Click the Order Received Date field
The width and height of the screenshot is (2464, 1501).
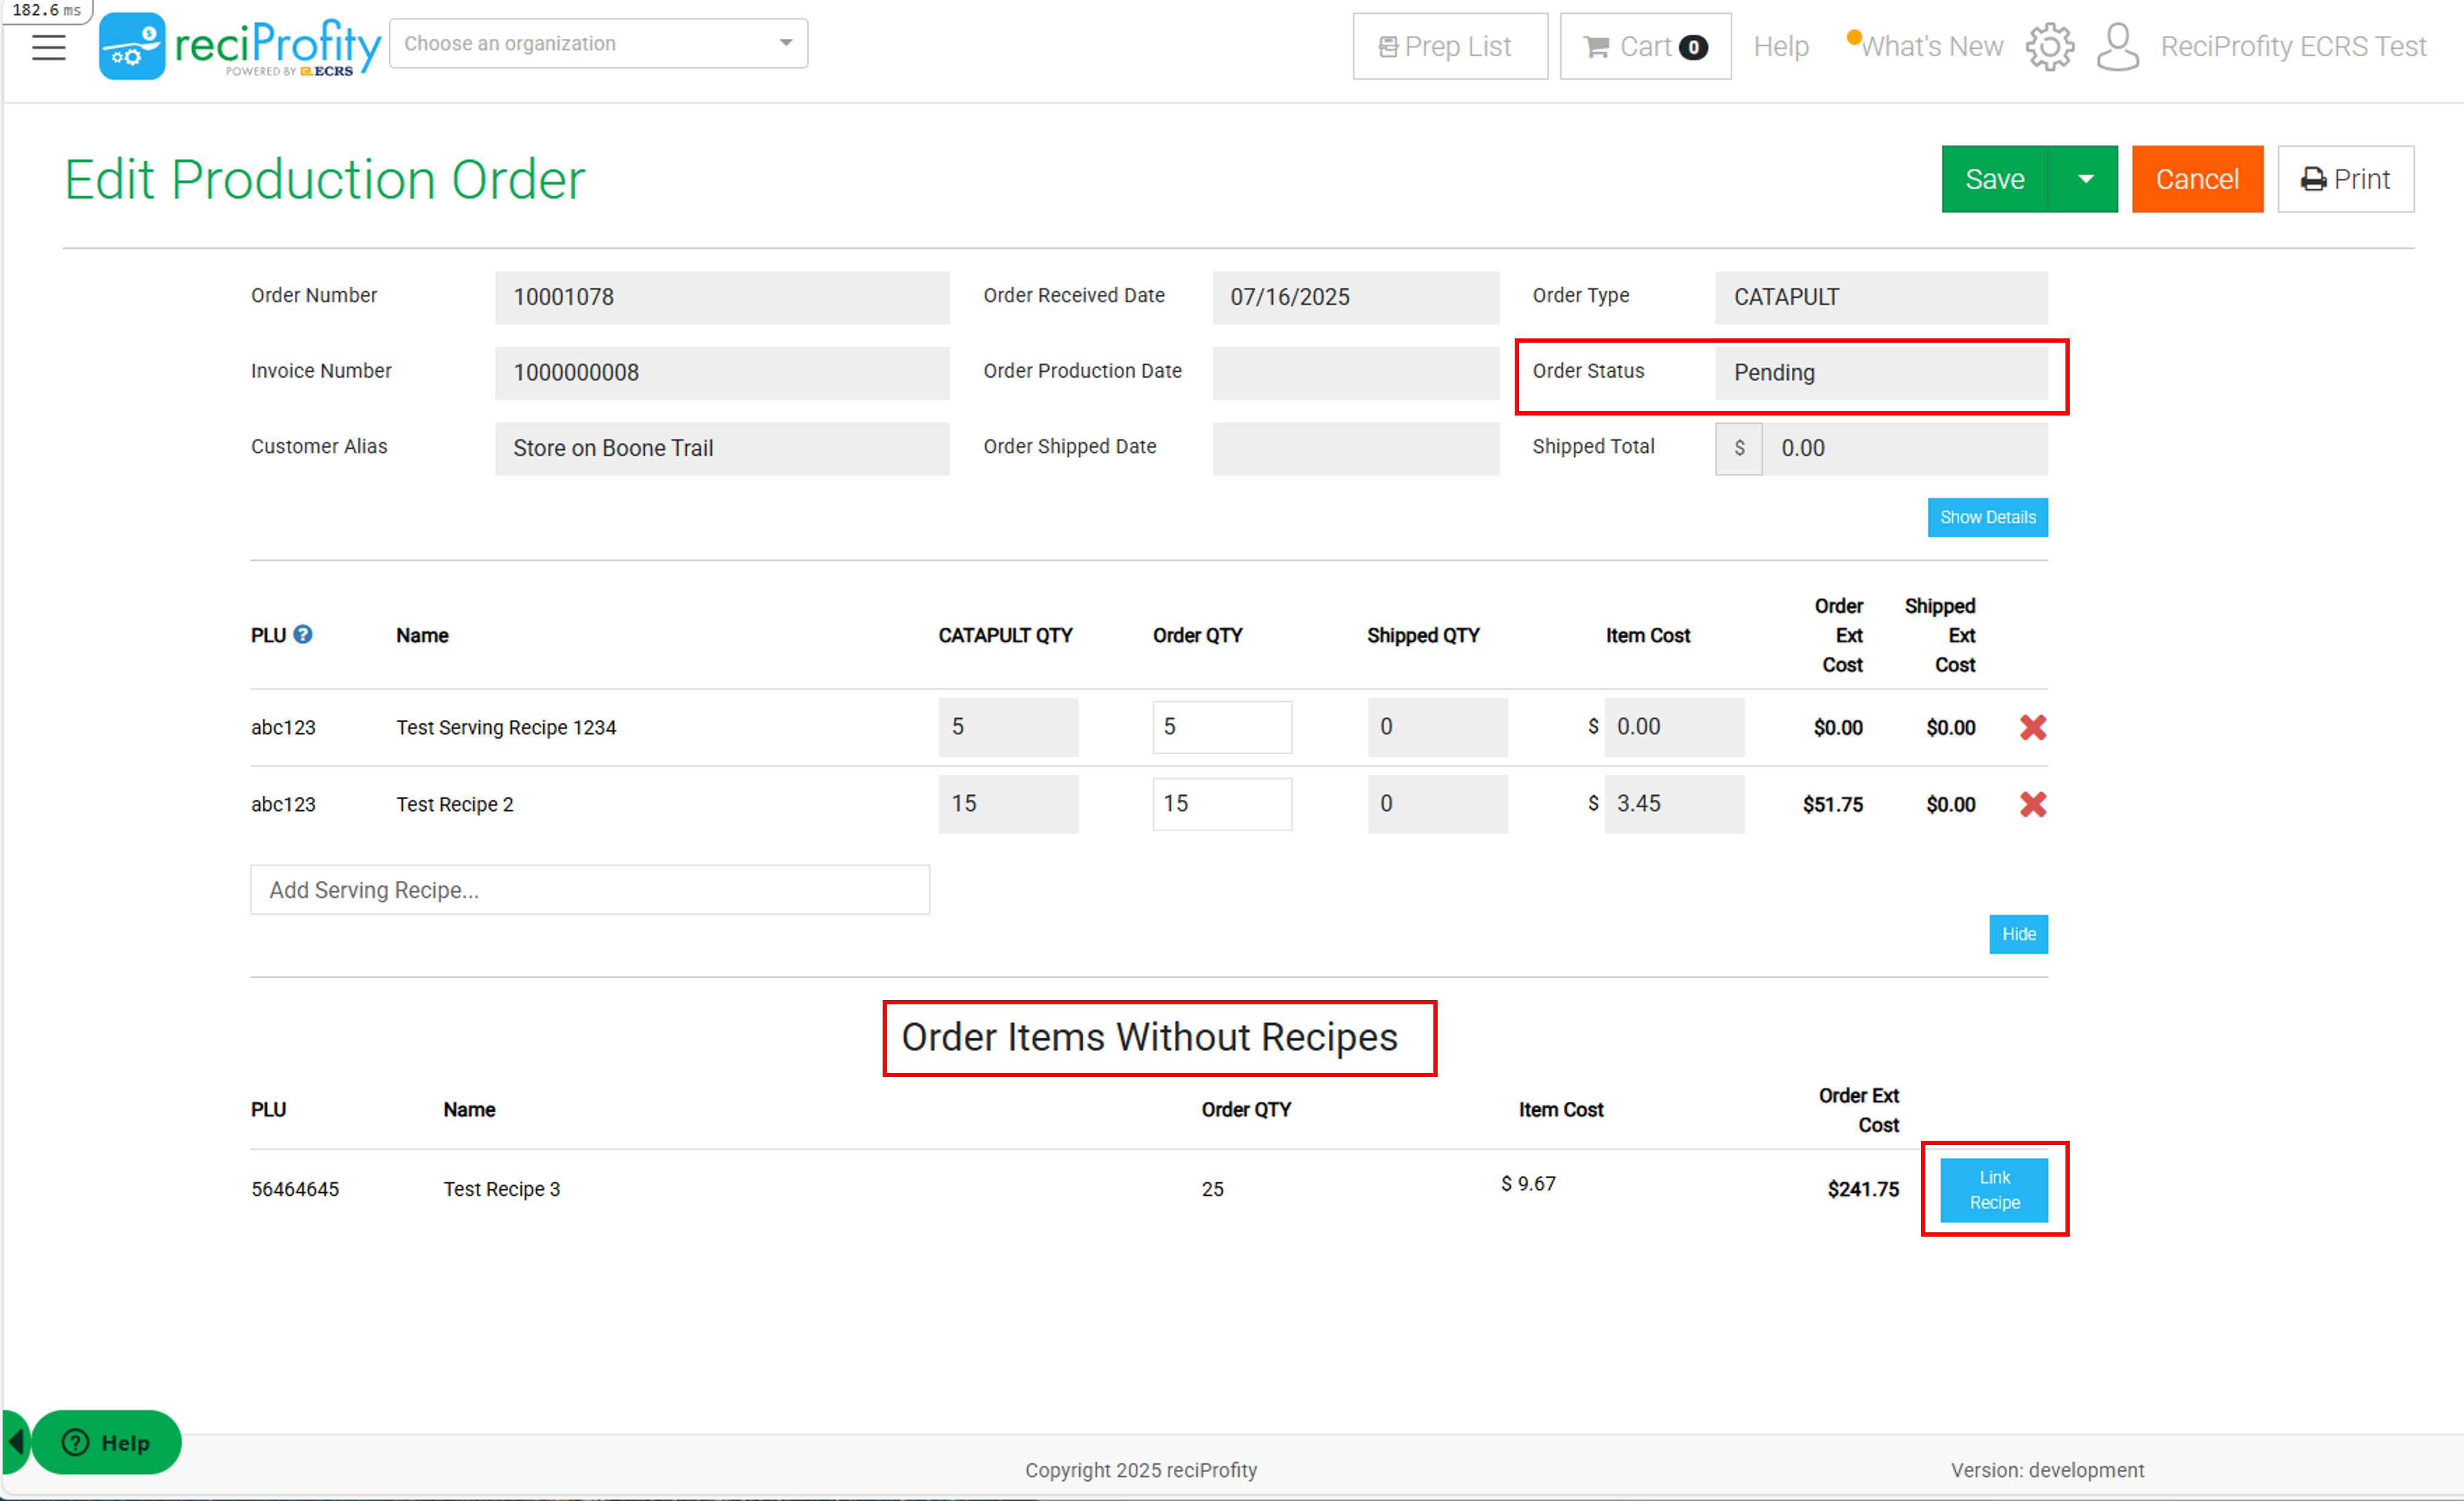pos(1356,297)
